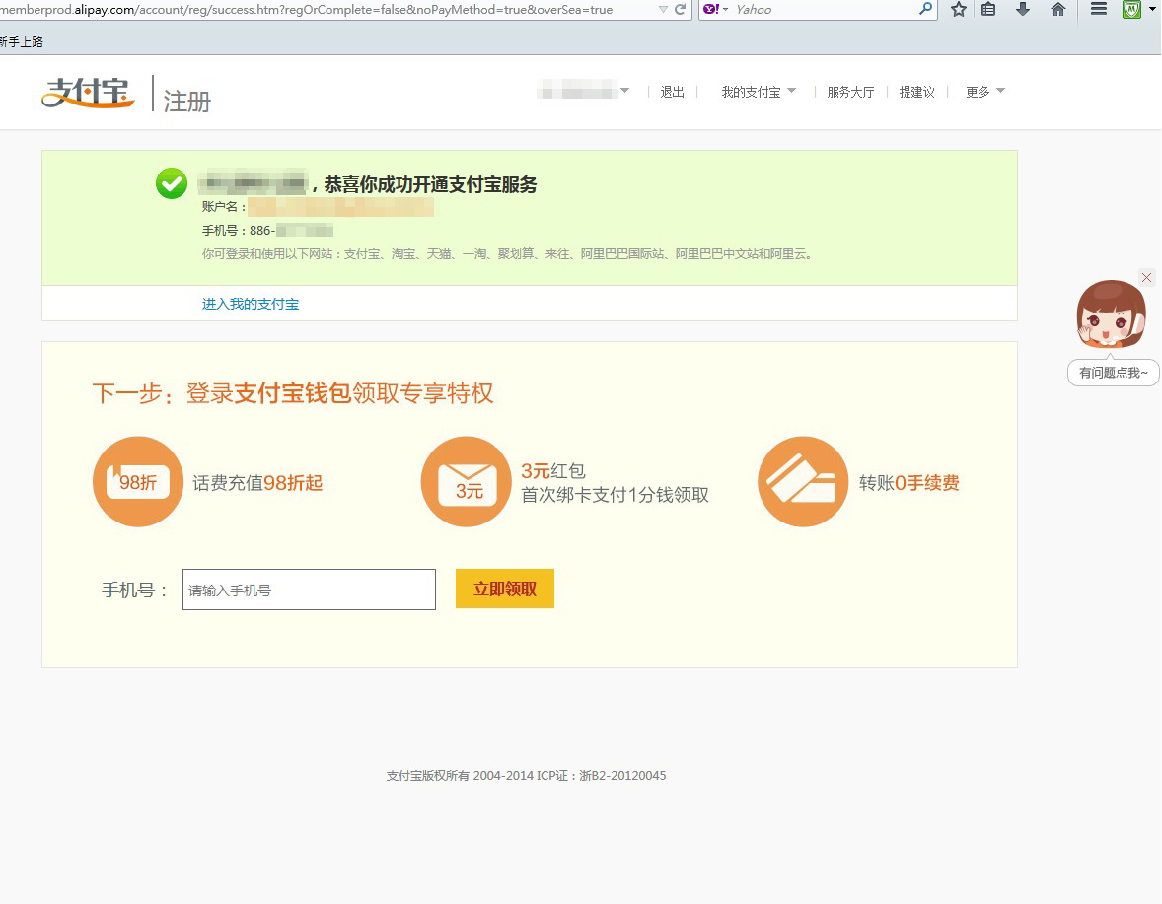Click the Yahoo search engine icon

pyautogui.click(x=711, y=9)
